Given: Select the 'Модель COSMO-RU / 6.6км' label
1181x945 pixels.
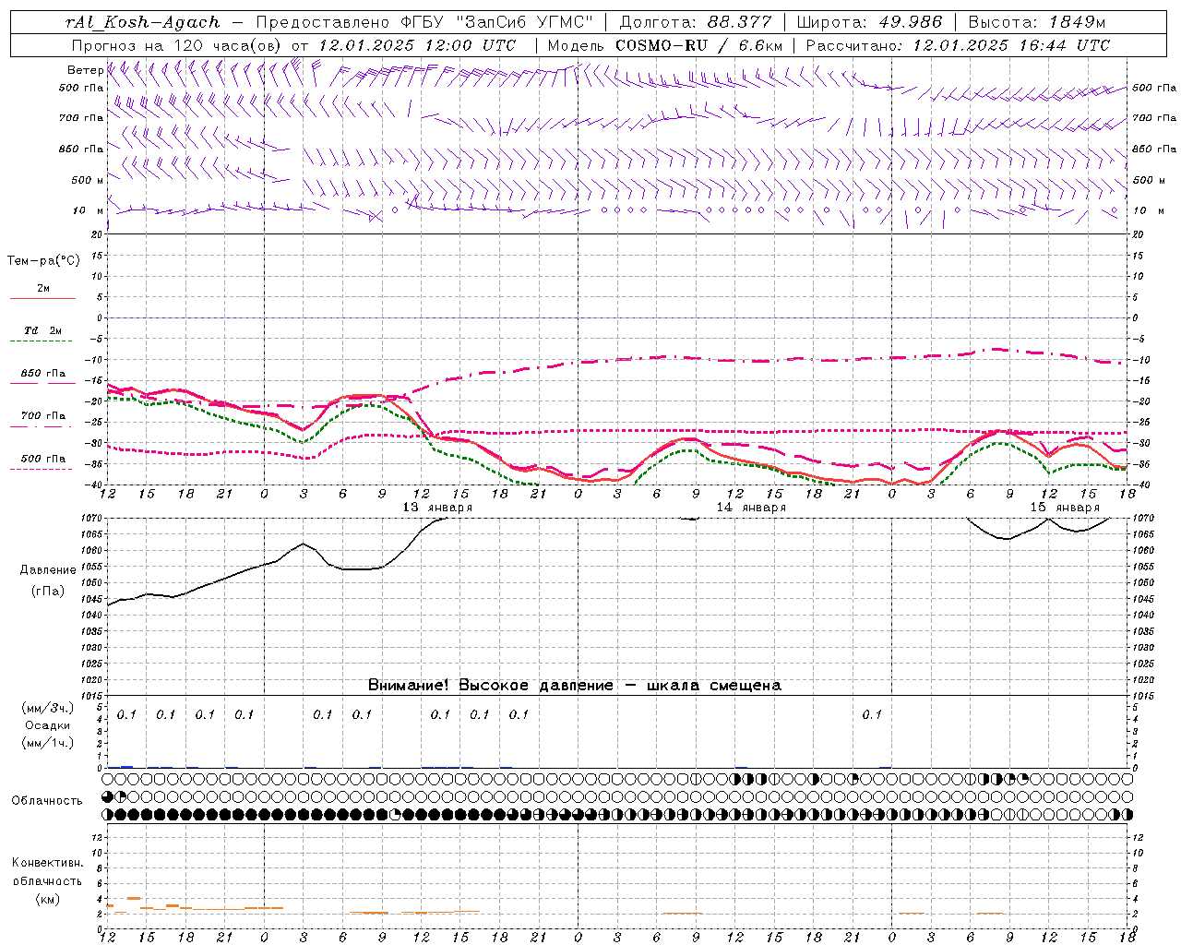Looking at the screenshot, I should click(x=665, y=45).
